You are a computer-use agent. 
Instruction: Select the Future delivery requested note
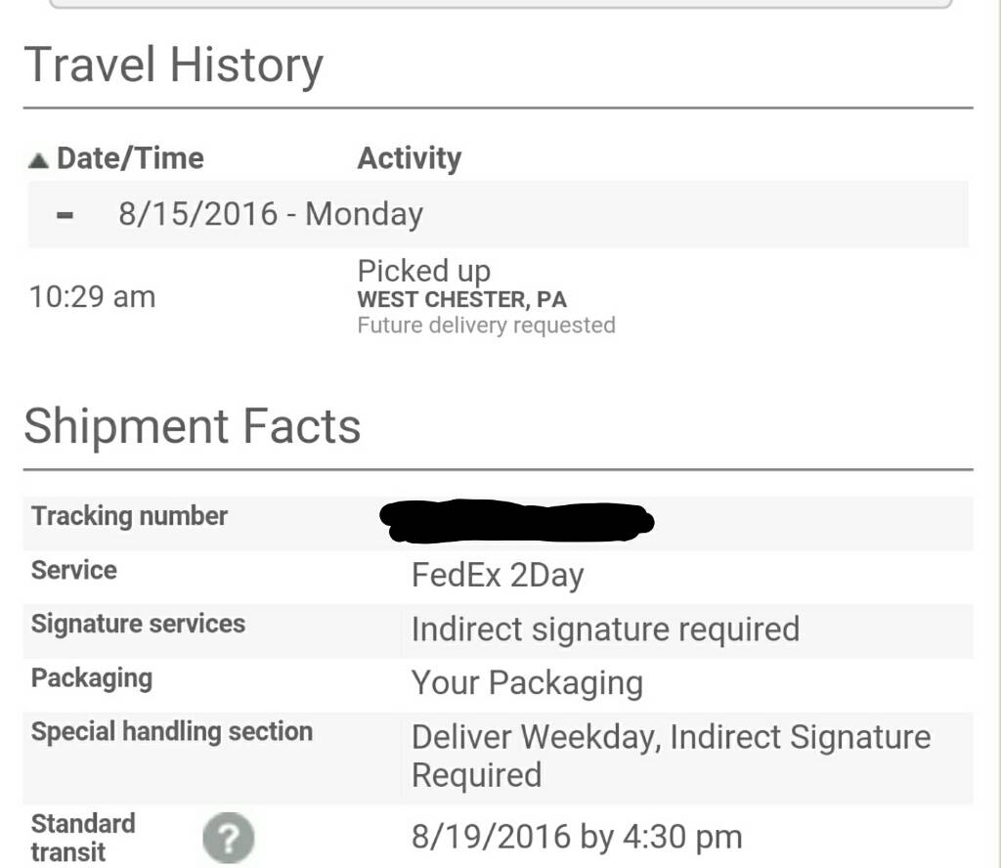(487, 325)
